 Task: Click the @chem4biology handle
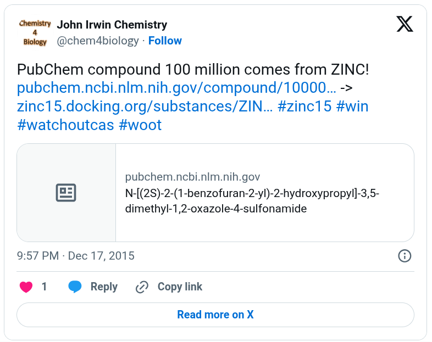(98, 41)
